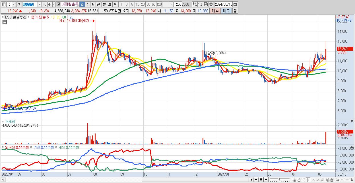Click the crosshair cursor tool icon
The image size is (355, 183).
click(308, 180)
